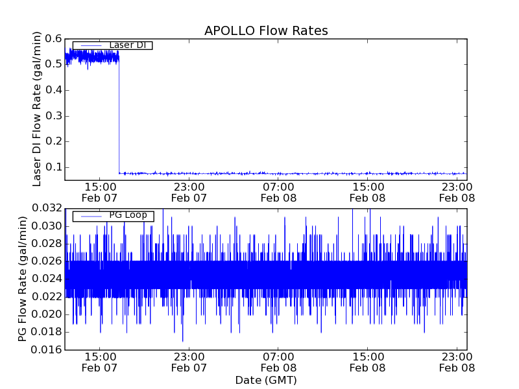Click the blue line sample in PG Loop legend
This screenshot has height=389, width=519.
pyautogui.click(x=91, y=216)
